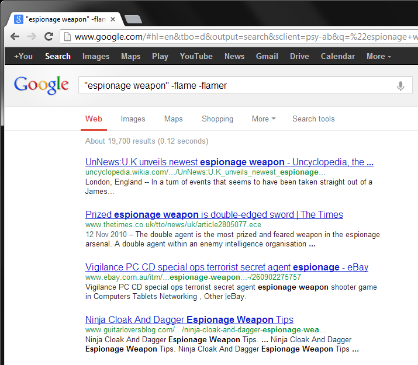This screenshot has height=365, width=418.
Task: Switch to the Images results tab
Action: pyautogui.click(x=133, y=119)
